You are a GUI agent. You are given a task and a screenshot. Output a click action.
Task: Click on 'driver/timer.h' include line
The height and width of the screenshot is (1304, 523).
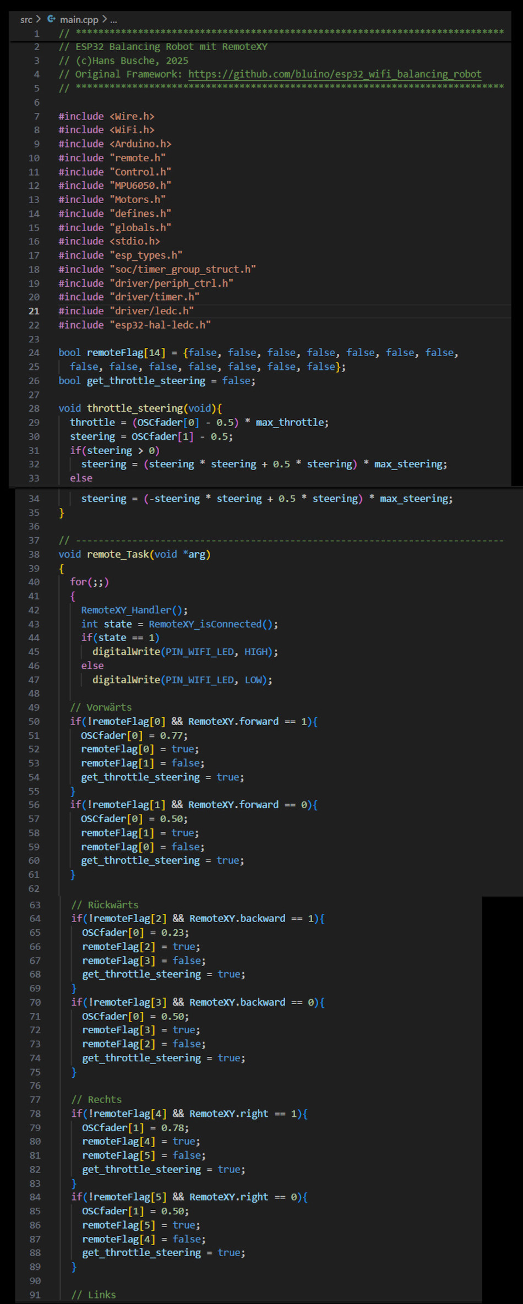129,297
